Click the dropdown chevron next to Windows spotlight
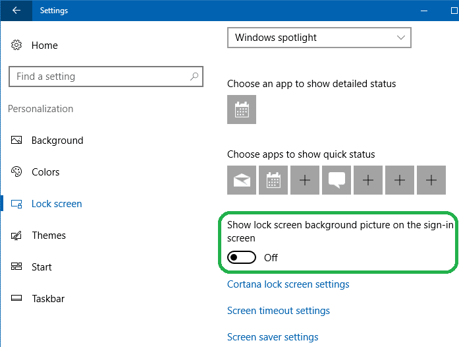459x347 pixels. coord(401,38)
